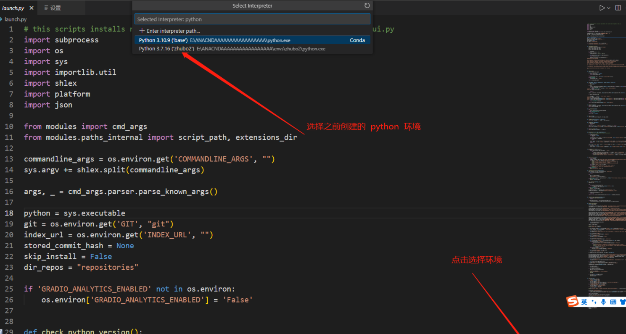Open the IME skin shirt icon
The width and height of the screenshot is (626, 334).
pyautogui.click(x=622, y=302)
